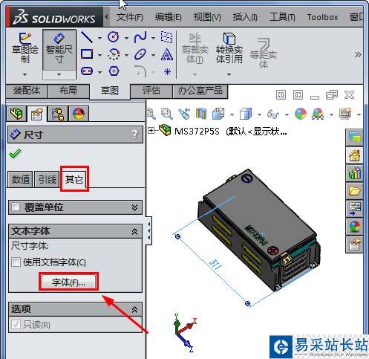Screen dimensions: 369x359
Task: Select the sketch Text (A) tool
Action: 167,54
